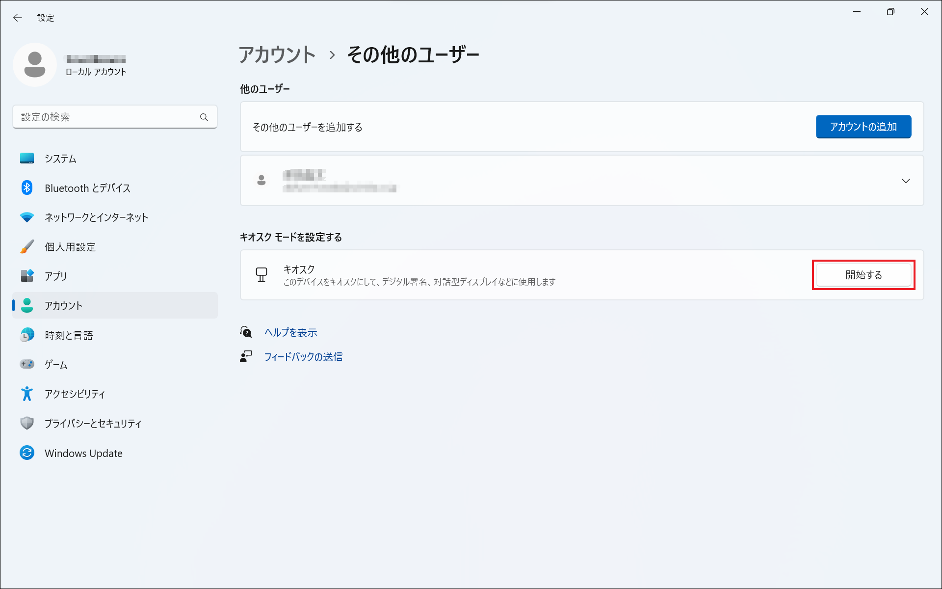Open the アプリ settings menu item
942x589 pixels.
[56, 276]
